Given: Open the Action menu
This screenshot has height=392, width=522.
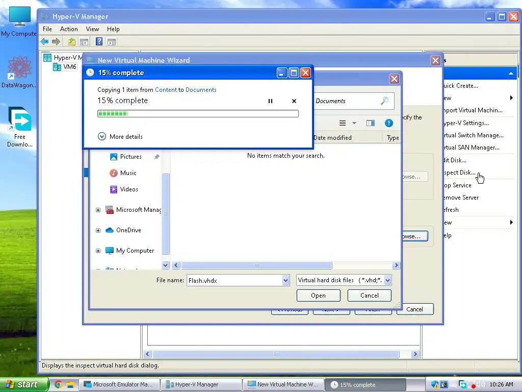Looking at the screenshot, I should 69,29.
